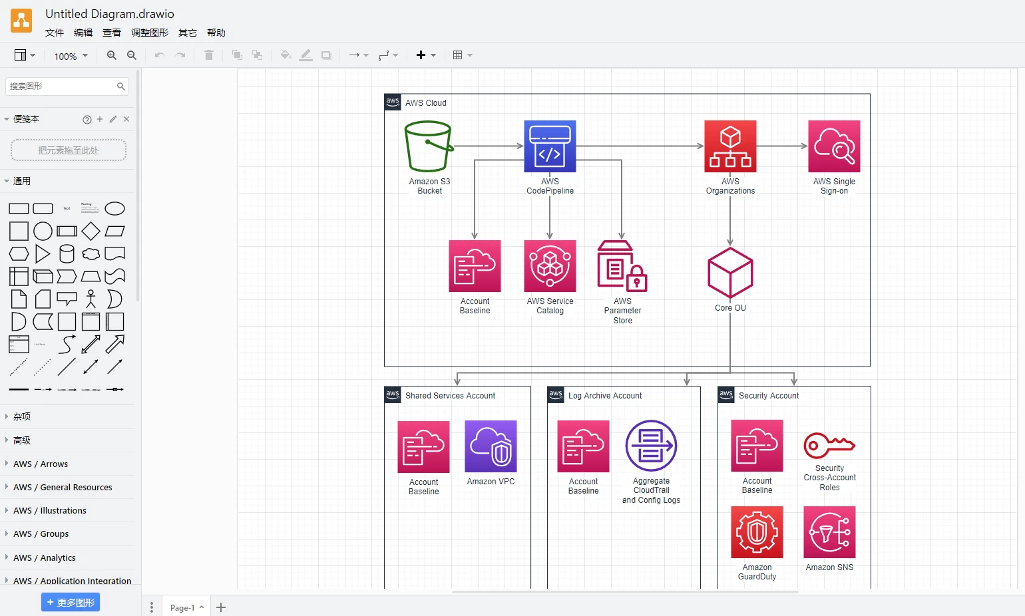This screenshot has height=616, width=1025.
Task: Edit scratchpad with pencil icon
Action: click(x=113, y=119)
